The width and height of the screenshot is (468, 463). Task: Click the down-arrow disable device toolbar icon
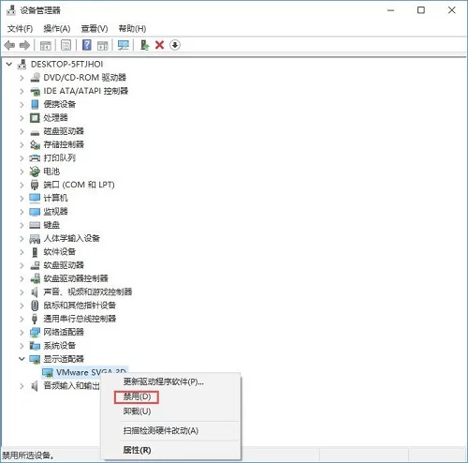tap(175, 45)
